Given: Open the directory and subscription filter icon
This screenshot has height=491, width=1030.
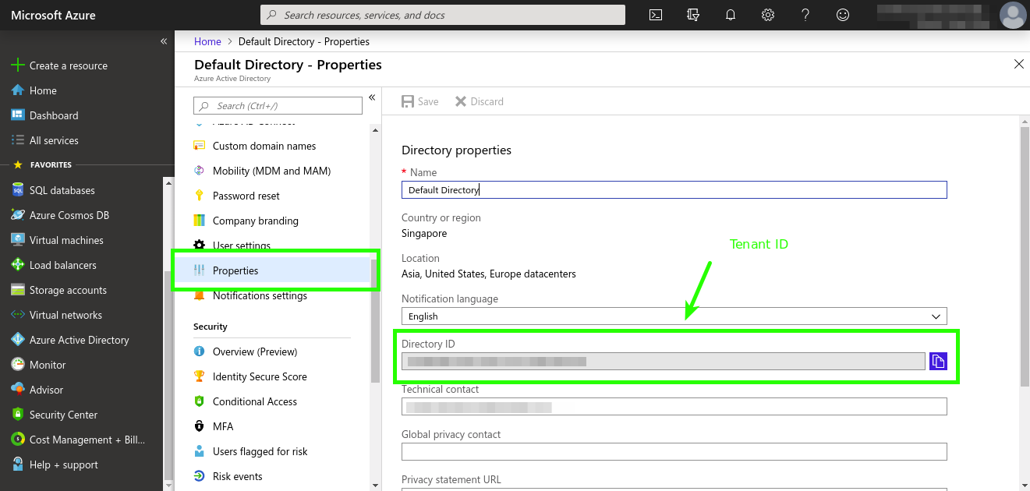Looking at the screenshot, I should pos(693,15).
